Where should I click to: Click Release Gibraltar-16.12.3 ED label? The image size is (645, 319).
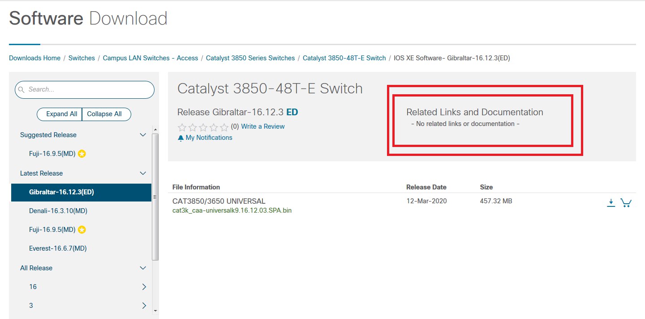point(238,112)
